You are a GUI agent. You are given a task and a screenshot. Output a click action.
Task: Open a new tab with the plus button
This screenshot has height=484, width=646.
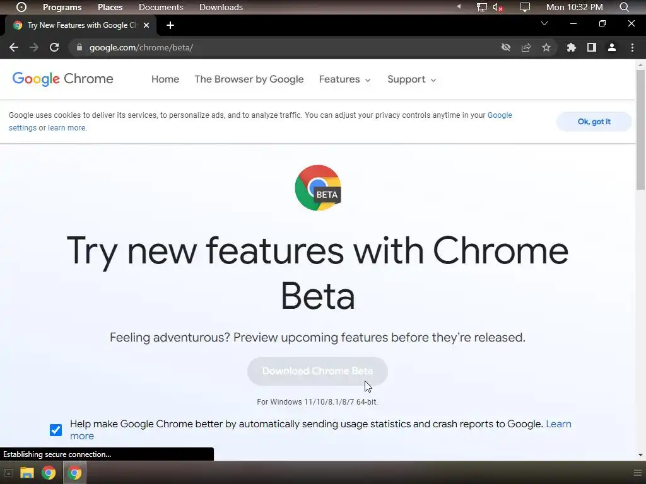[x=170, y=25]
